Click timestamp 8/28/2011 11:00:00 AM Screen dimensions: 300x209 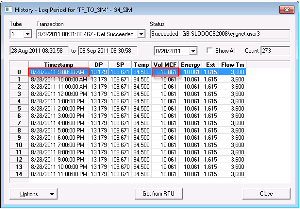[59, 87]
